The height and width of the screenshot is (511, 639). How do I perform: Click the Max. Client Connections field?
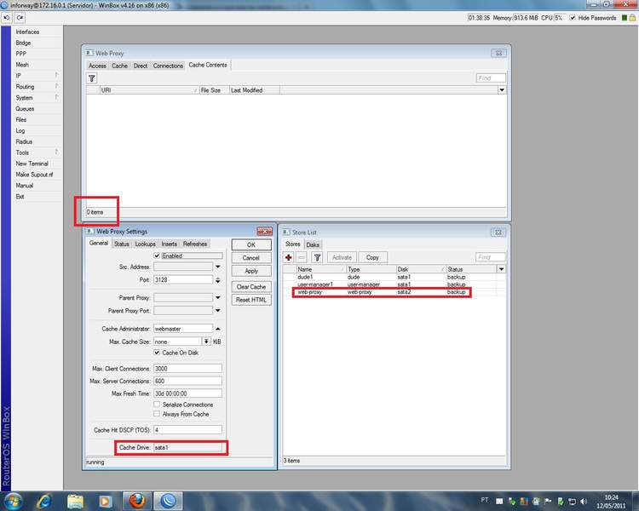tap(187, 369)
